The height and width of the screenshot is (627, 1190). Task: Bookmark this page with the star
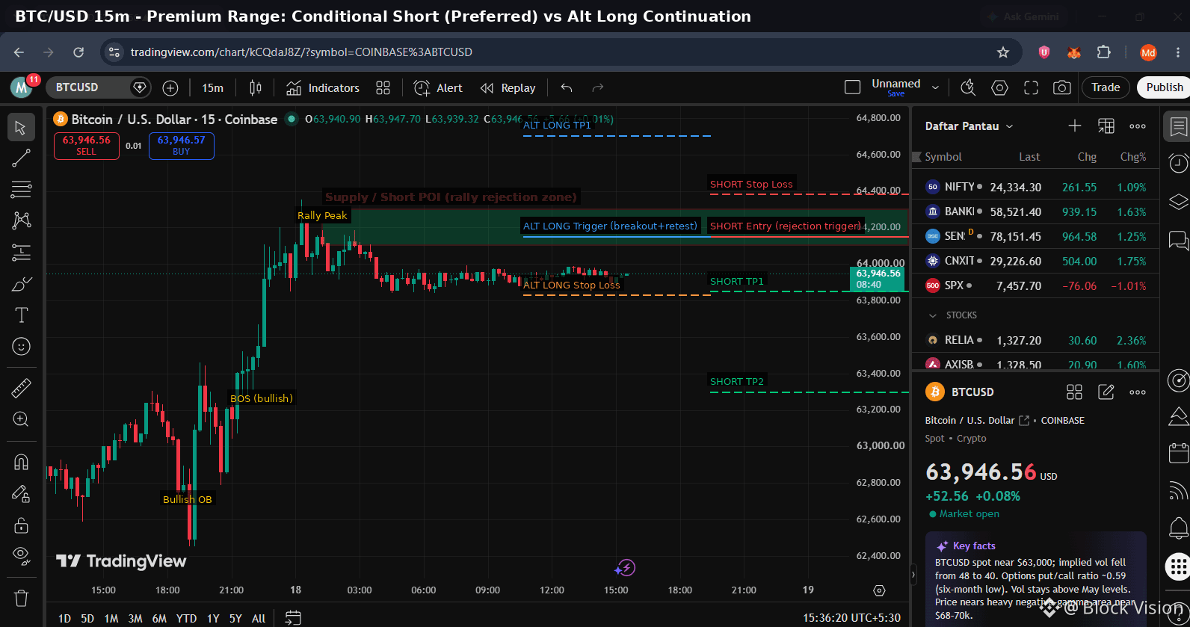1003,52
